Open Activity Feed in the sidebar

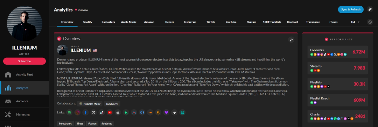click(x=24, y=74)
